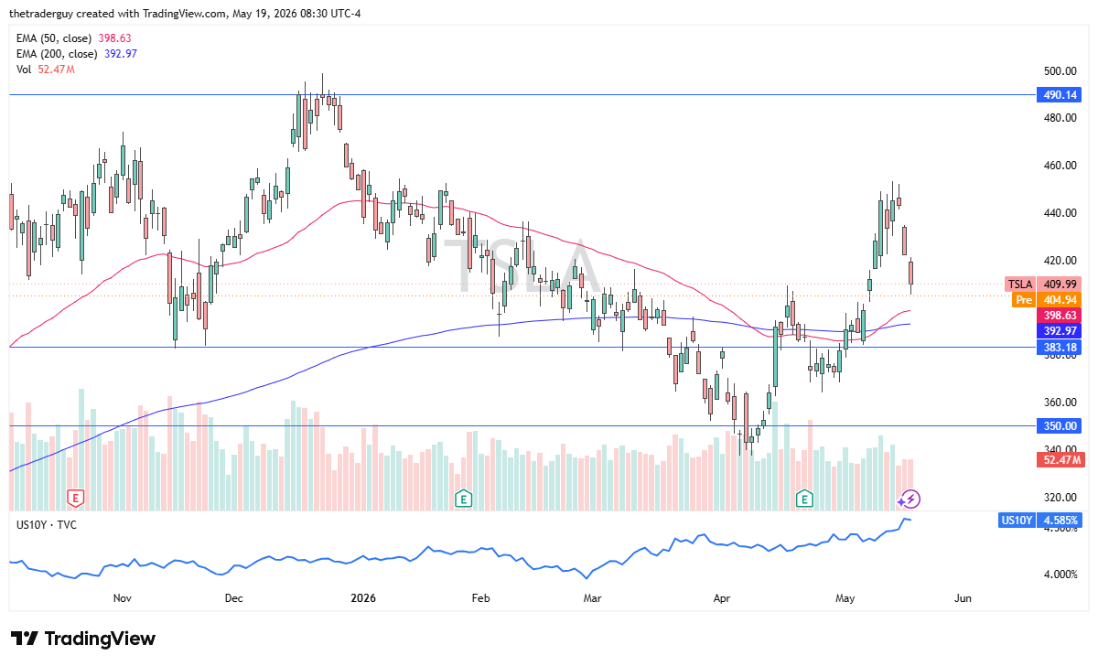The height and width of the screenshot is (666, 1098).
Task: Click the red 52.47M volume label
Action: coord(1060,460)
